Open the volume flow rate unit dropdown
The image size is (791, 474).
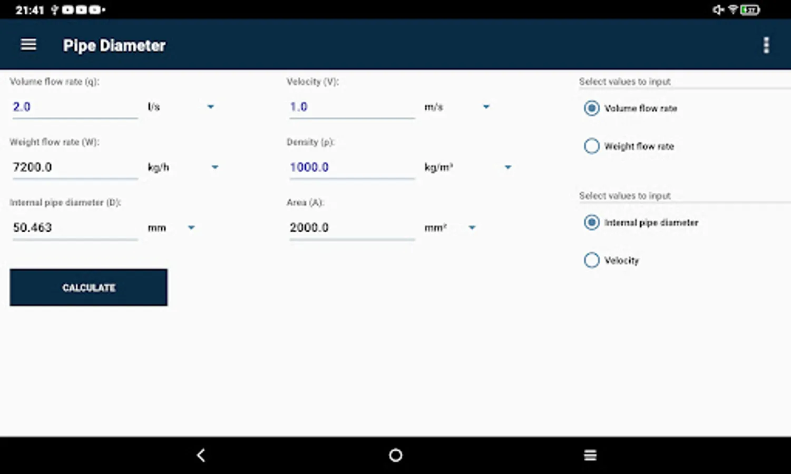211,106
